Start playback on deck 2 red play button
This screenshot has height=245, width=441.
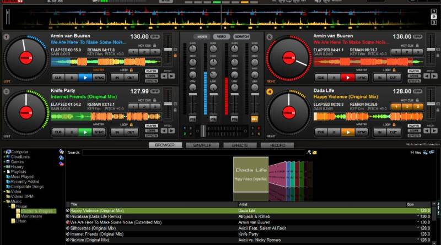348,78
